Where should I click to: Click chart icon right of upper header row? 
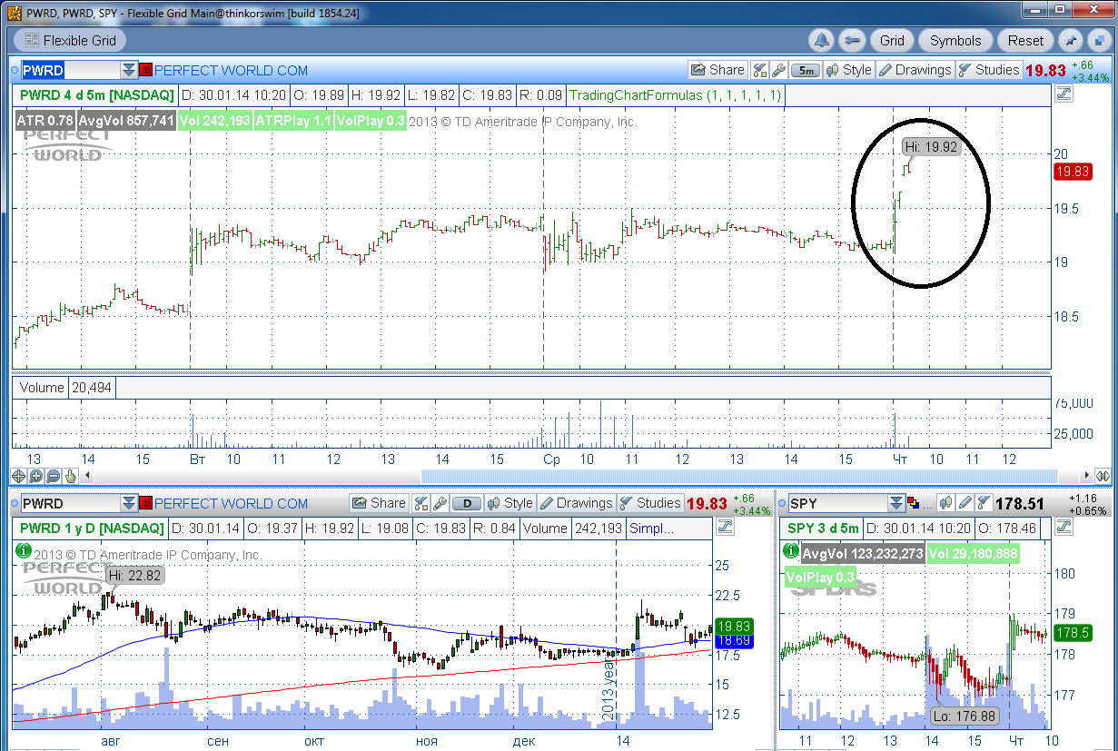pyautogui.click(x=1063, y=94)
